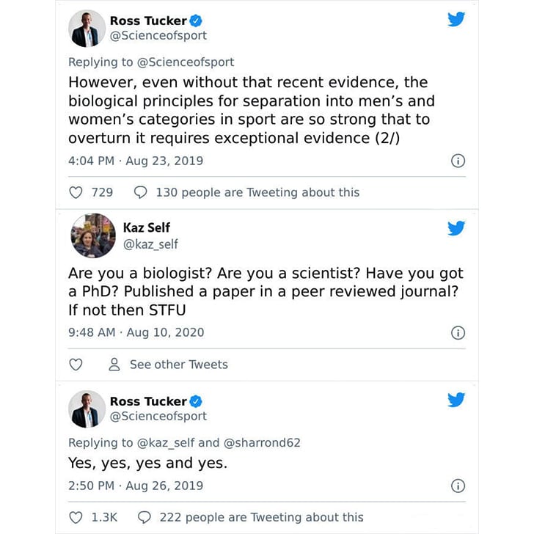This screenshot has height=534, width=534.
Task: Open Ross Tucker's avatar in the first tweet
Action: click(x=87, y=29)
